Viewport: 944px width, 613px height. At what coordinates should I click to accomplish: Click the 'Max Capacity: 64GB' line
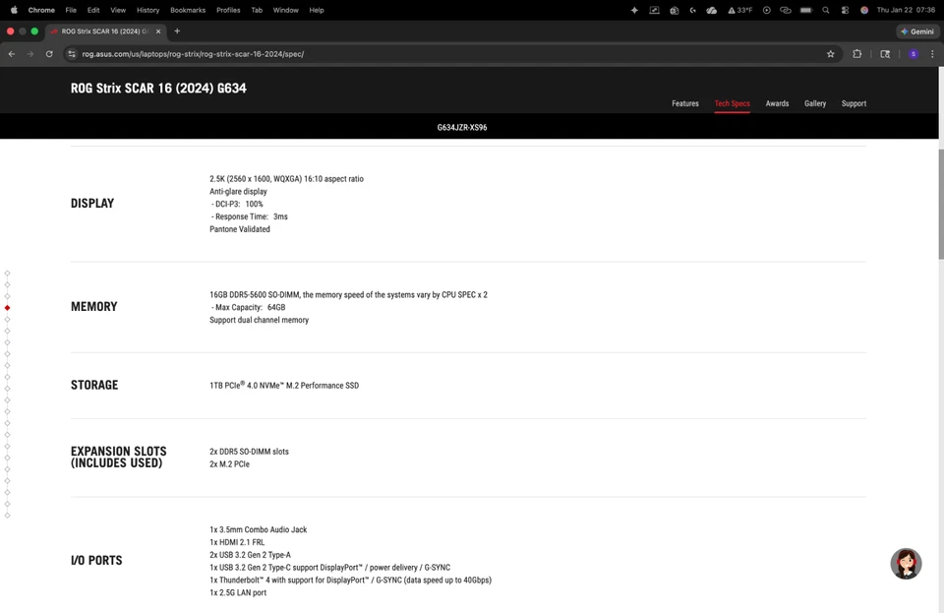[x=248, y=308]
